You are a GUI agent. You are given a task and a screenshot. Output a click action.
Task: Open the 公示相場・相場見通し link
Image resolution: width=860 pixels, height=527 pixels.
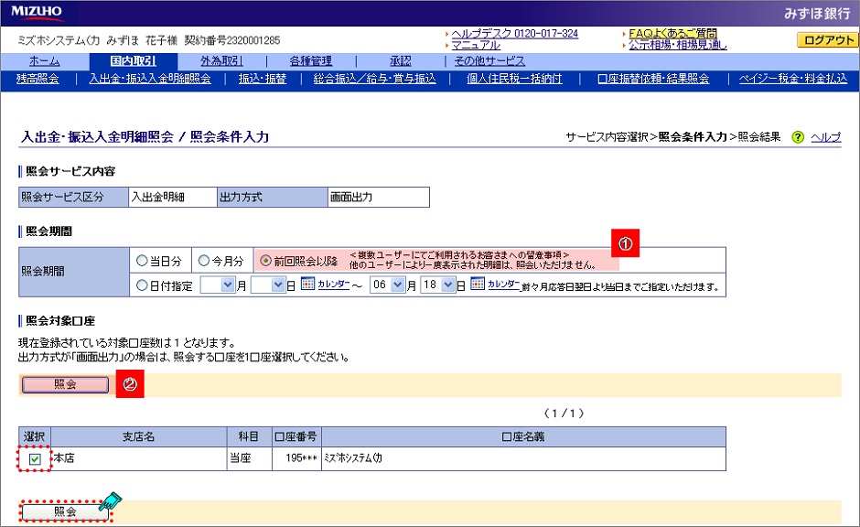click(677, 45)
